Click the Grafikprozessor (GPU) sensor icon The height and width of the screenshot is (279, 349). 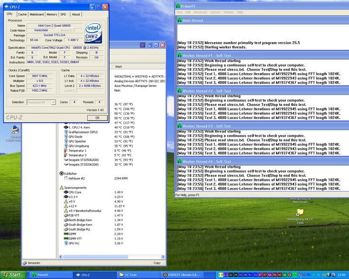66,132
